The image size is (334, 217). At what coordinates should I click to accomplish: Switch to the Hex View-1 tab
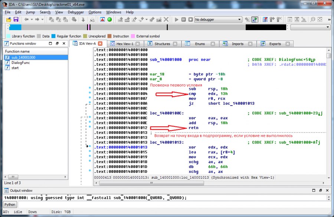[x=125, y=44]
